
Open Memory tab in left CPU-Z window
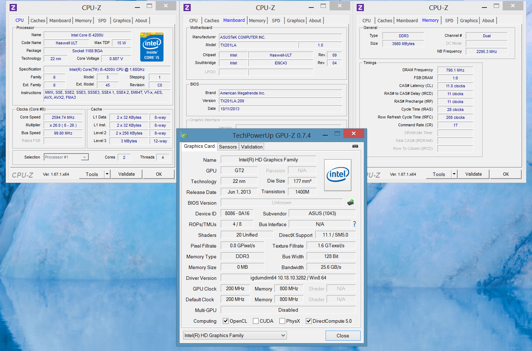[x=83, y=20]
